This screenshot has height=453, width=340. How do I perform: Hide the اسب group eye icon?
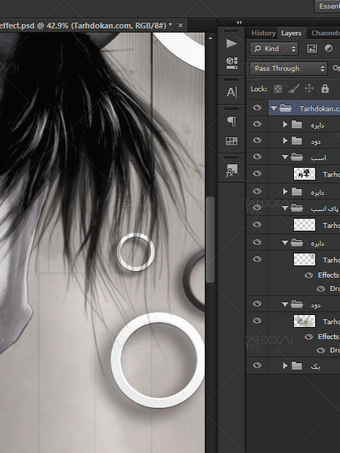pos(257,156)
